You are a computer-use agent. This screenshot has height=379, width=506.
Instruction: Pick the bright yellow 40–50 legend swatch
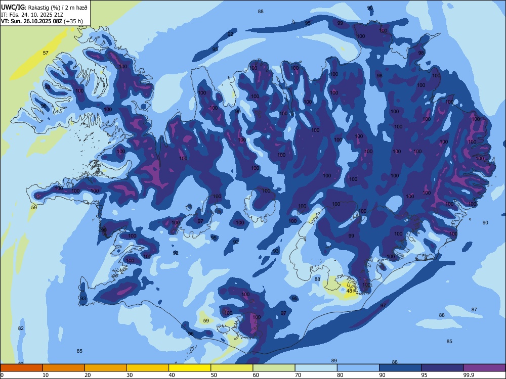coord(190,368)
